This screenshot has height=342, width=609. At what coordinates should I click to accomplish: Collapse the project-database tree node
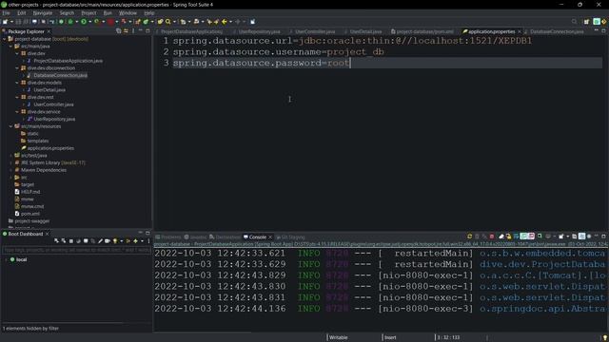click(x=4, y=39)
